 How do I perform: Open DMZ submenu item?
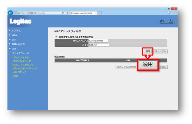click(16, 76)
